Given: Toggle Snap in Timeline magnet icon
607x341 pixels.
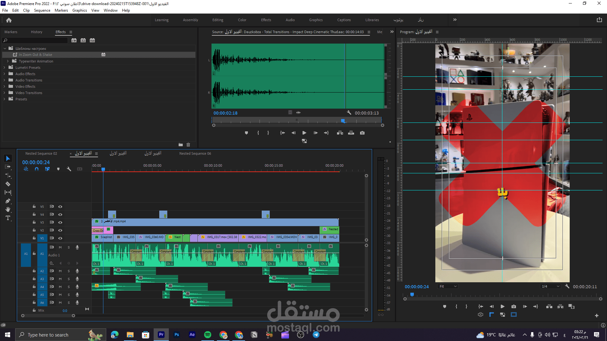Looking at the screenshot, I should (37, 169).
